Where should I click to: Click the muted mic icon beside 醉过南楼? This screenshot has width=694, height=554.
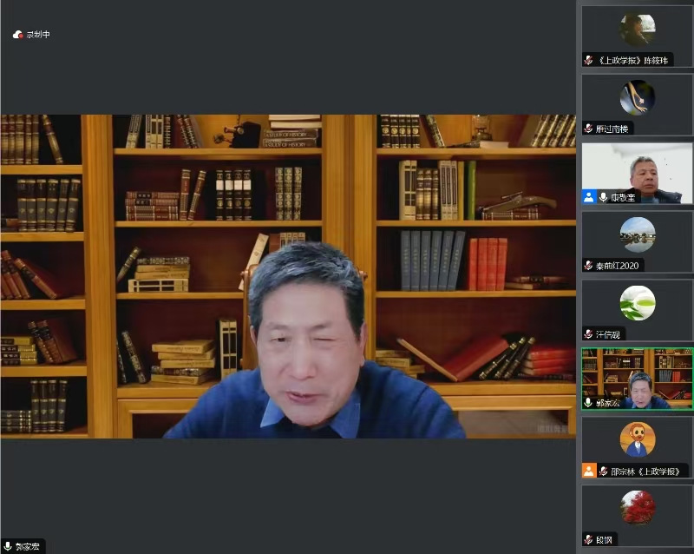pyautogui.click(x=589, y=129)
